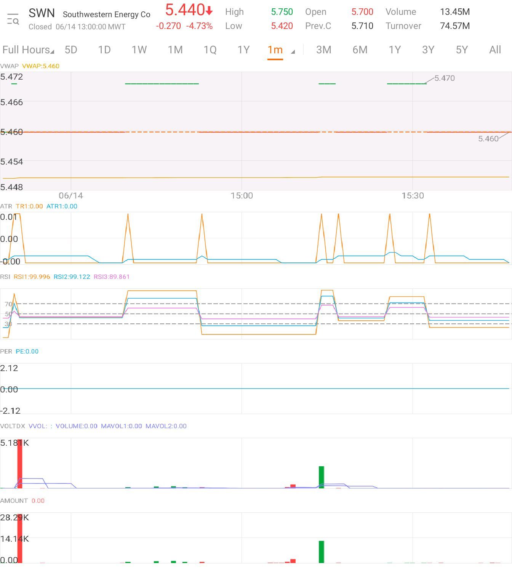The width and height of the screenshot is (512, 568).
Task: Switch to the 5D chart tab
Action: coord(71,50)
